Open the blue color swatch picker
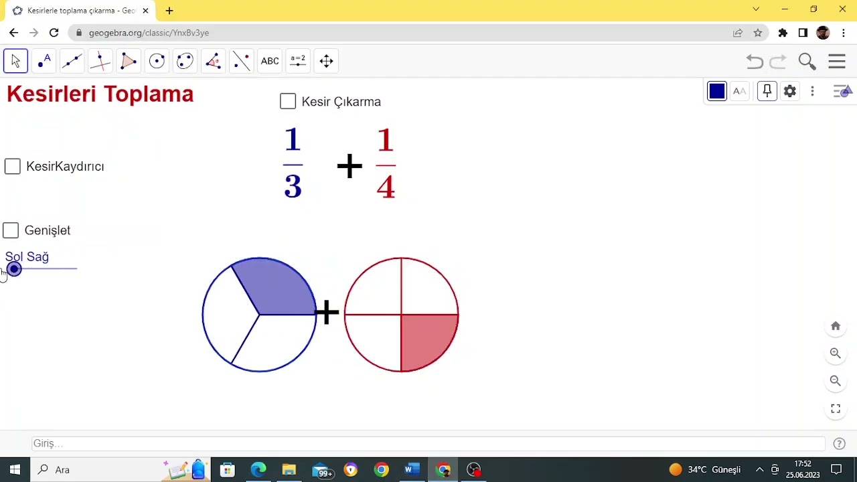This screenshot has width=857, height=482. coord(717,91)
